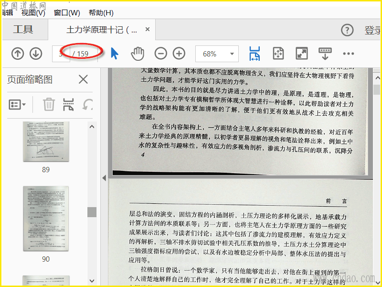Open the 68% zoom level dropdown
Image resolution: width=382 pixels, height=287 pixels.
[217, 54]
